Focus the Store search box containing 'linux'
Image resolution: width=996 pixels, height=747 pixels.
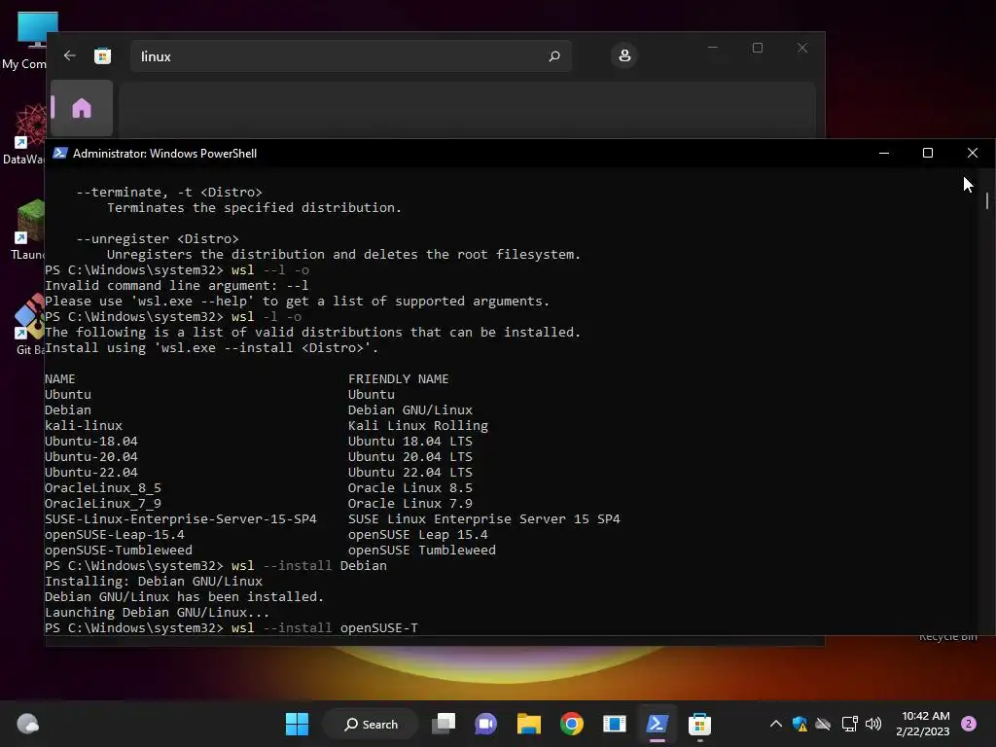350,55
